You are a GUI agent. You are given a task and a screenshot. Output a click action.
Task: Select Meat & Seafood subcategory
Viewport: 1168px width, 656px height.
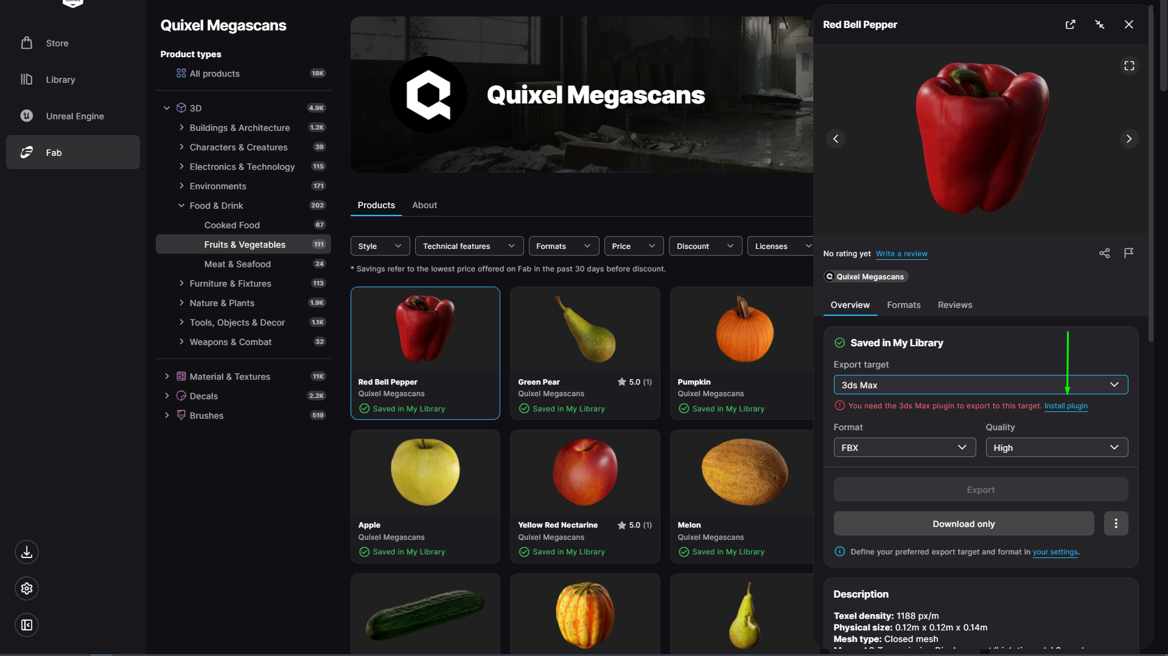pyautogui.click(x=243, y=264)
